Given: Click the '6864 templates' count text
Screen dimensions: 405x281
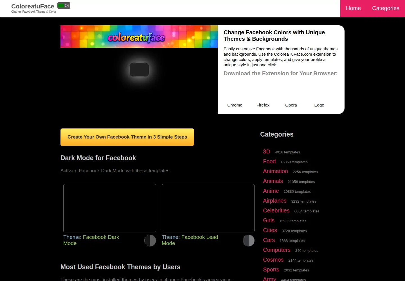Looking at the screenshot, I should tap(307, 211).
